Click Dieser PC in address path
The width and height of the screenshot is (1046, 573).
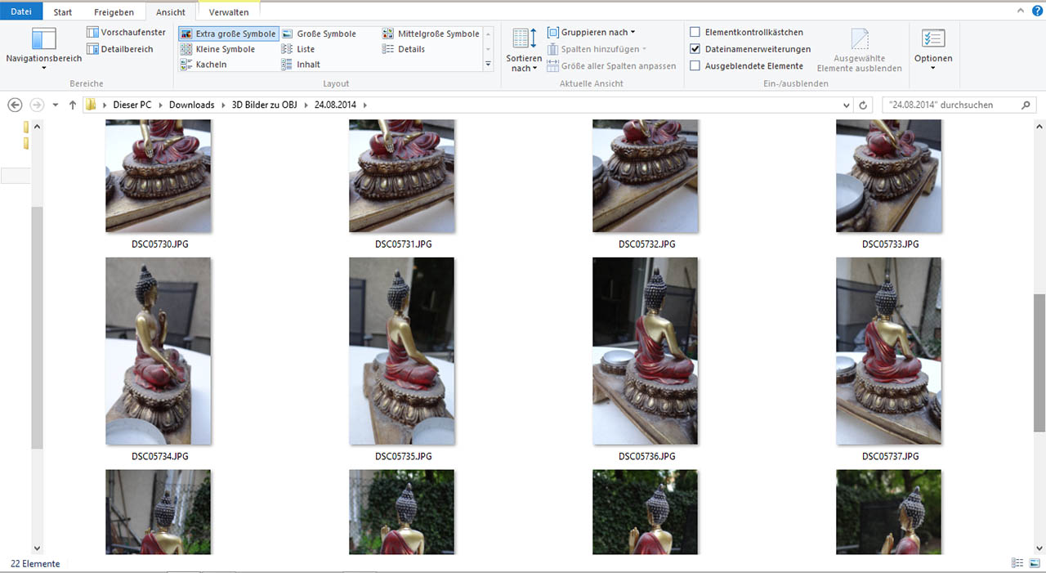tap(132, 105)
